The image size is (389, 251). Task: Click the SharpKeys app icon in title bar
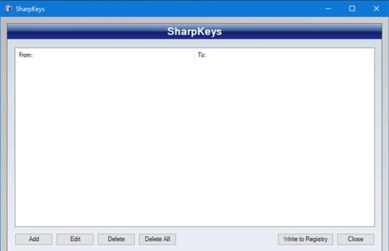click(8, 8)
